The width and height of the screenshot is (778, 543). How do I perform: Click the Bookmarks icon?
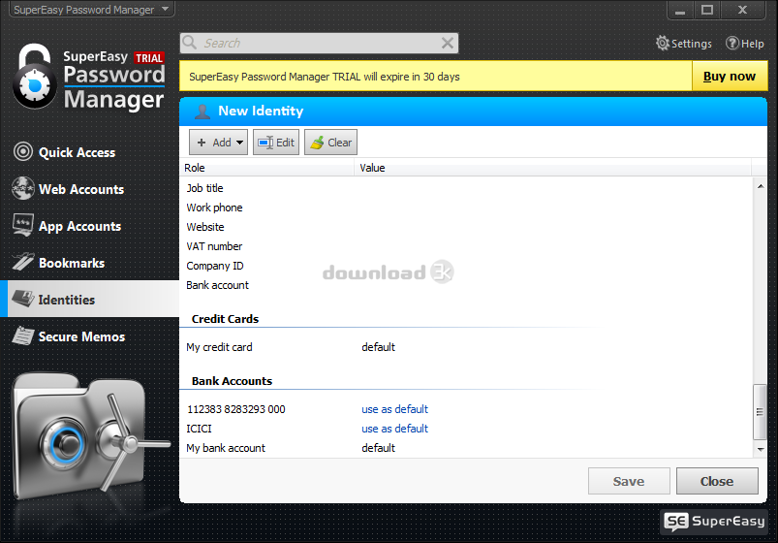23,262
